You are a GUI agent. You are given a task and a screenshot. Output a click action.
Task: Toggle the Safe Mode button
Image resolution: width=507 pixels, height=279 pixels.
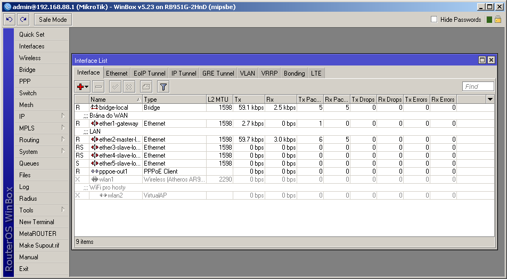coord(53,20)
